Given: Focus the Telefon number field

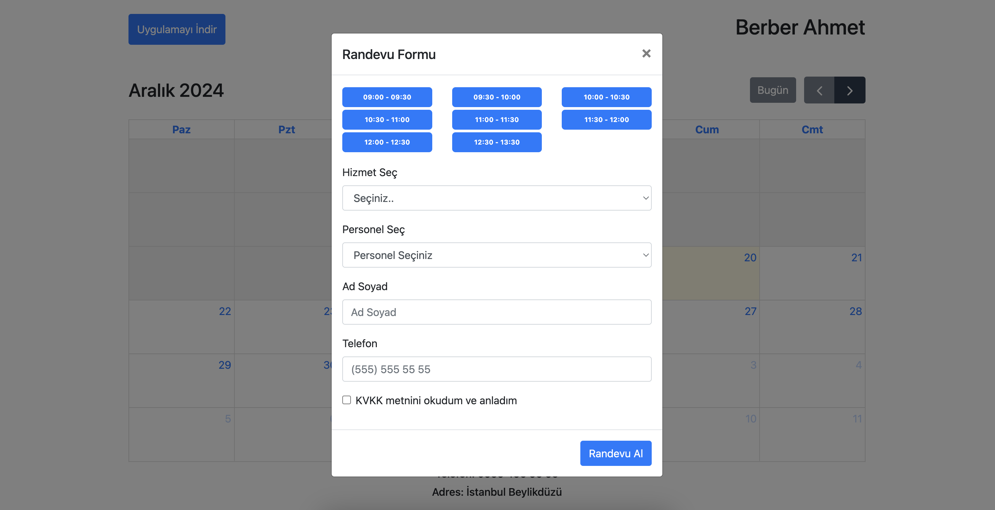Looking at the screenshot, I should [x=496, y=369].
